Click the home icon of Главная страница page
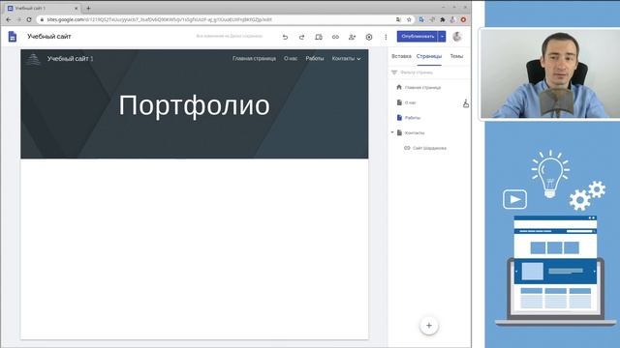Screen dimensions: 620x348 (x=399, y=87)
